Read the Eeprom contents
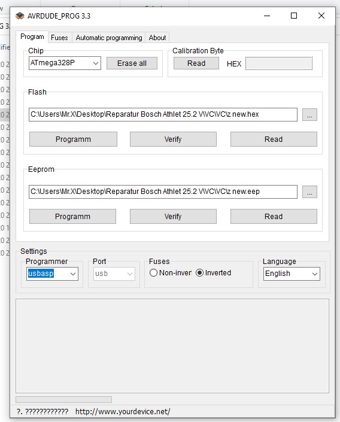Viewport: 340px width, 422px height. [274, 216]
